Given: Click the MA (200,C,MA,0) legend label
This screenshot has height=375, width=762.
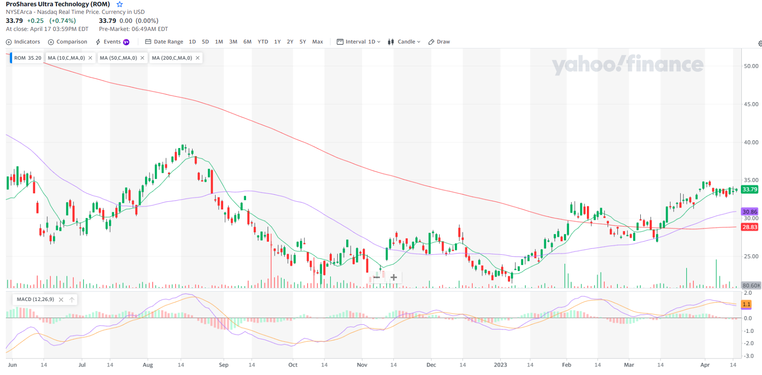Looking at the screenshot, I should tap(172, 58).
